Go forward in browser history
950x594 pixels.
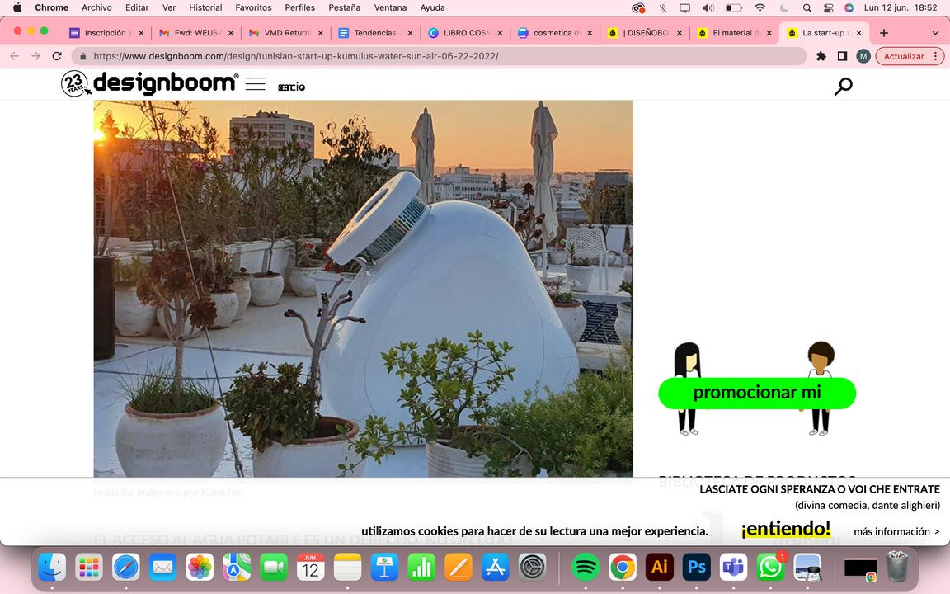point(35,56)
